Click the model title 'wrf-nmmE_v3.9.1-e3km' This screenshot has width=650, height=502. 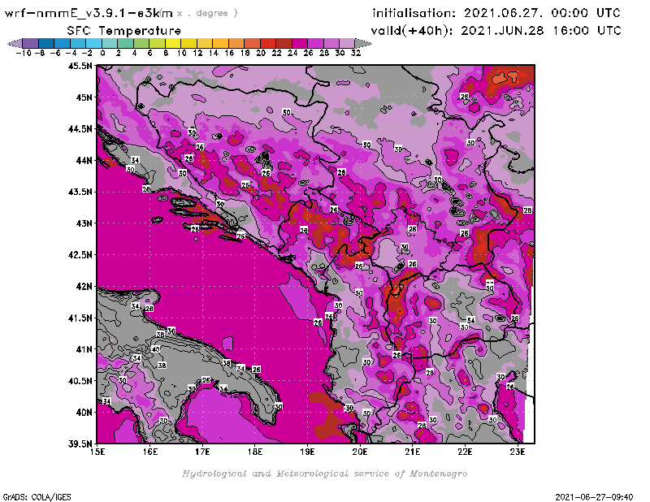click(89, 13)
